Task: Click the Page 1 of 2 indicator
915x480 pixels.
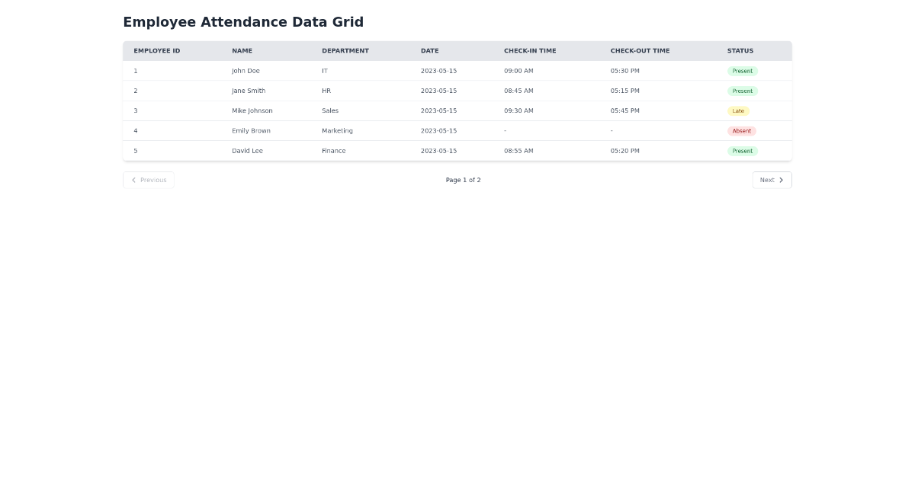Action: [463, 180]
